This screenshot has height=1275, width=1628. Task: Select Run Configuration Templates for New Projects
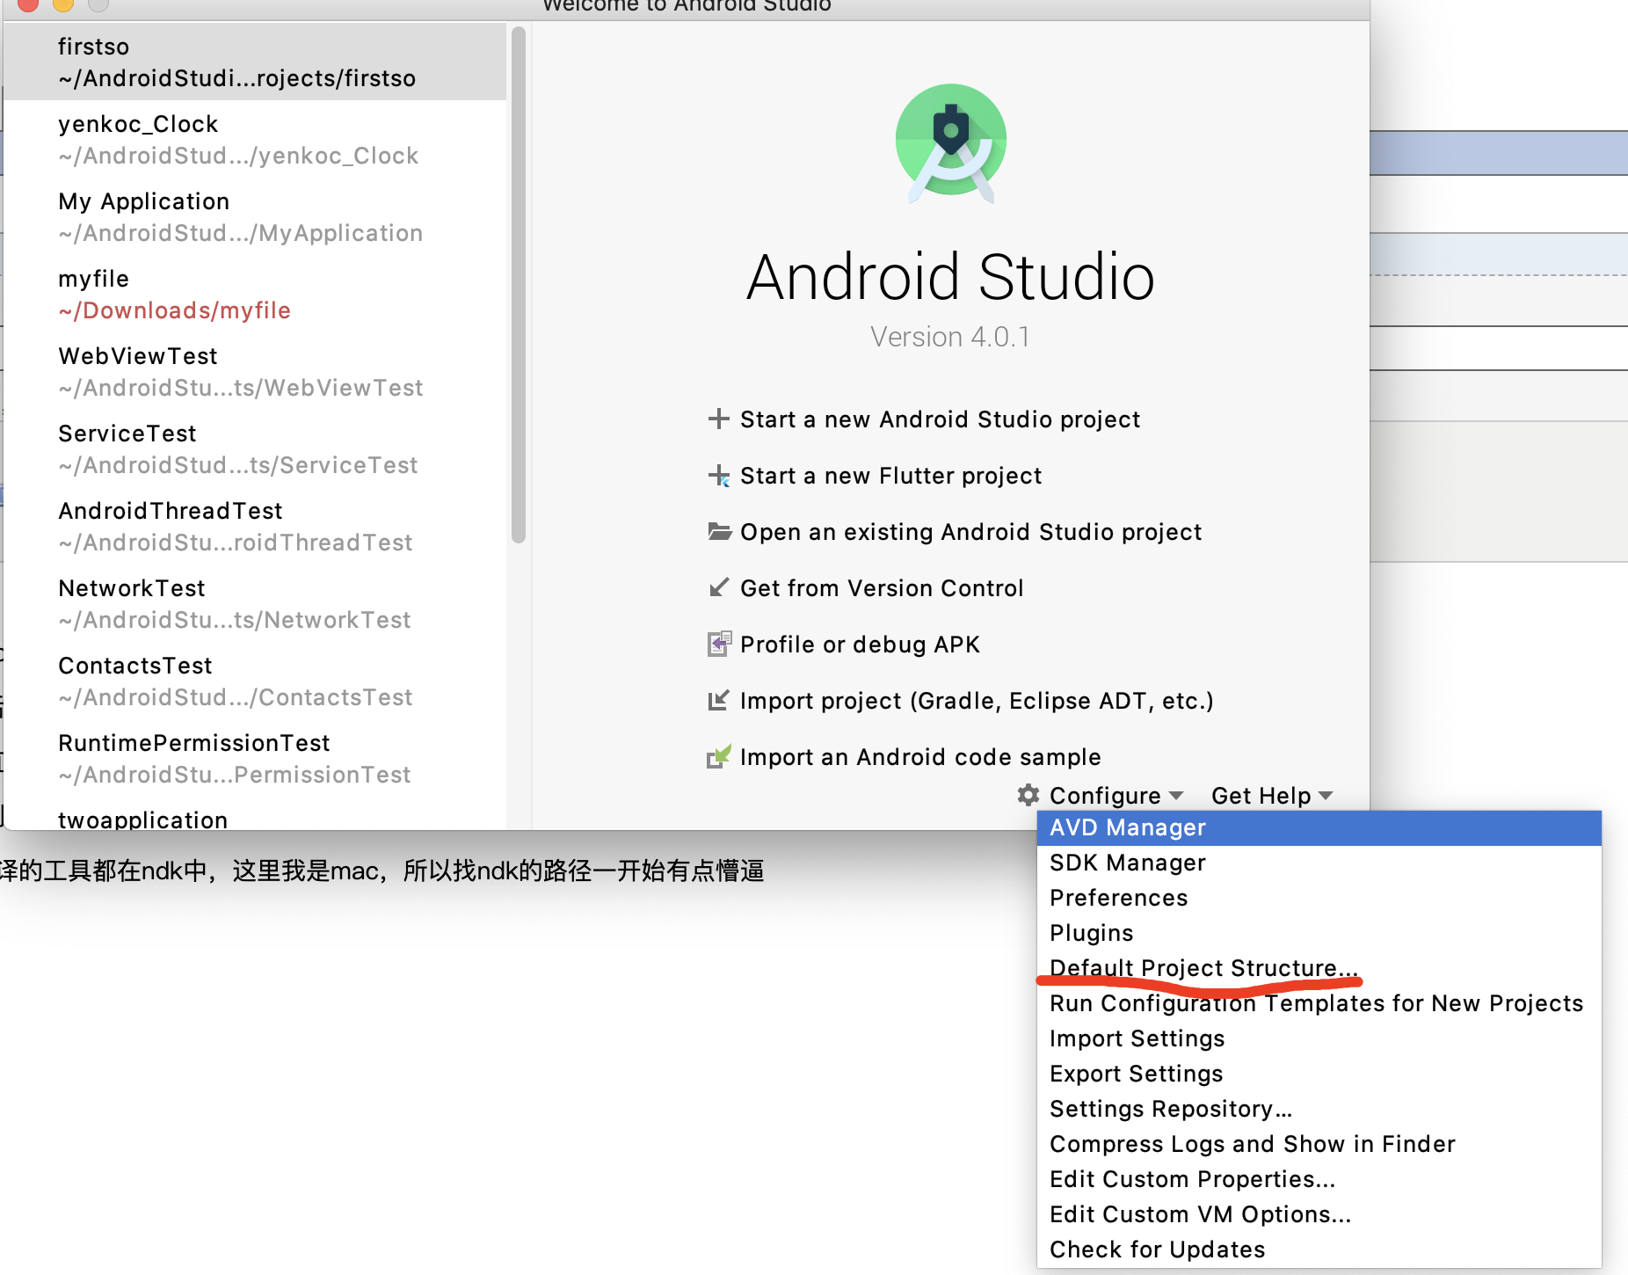pos(1319,1004)
